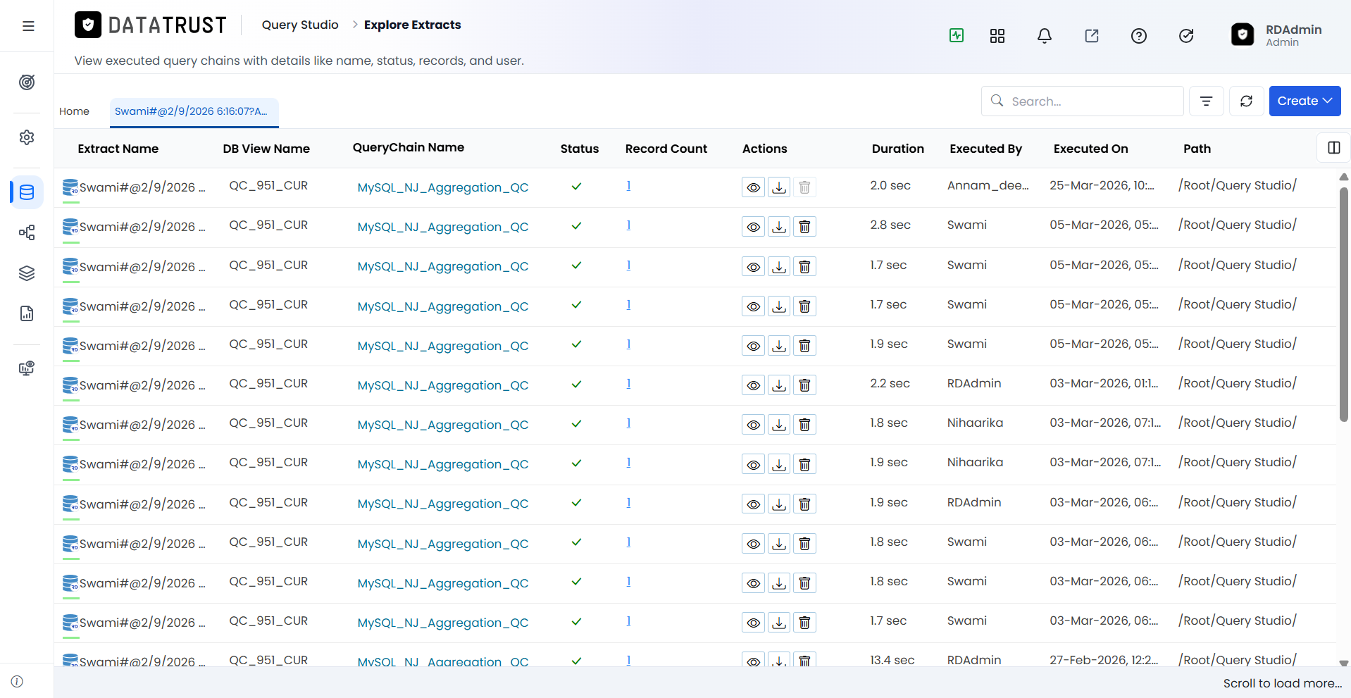The image size is (1351, 698).
Task: Click the header circular check refresh icon
Action: (x=1186, y=36)
